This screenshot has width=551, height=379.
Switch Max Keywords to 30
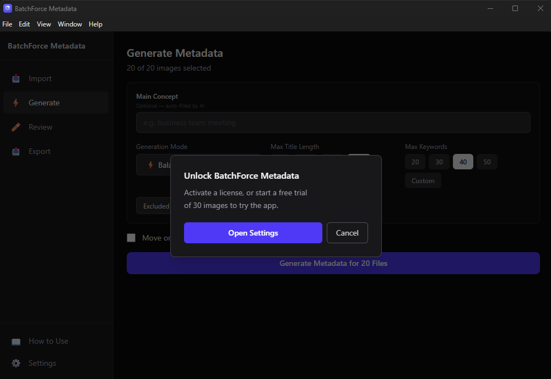439,162
